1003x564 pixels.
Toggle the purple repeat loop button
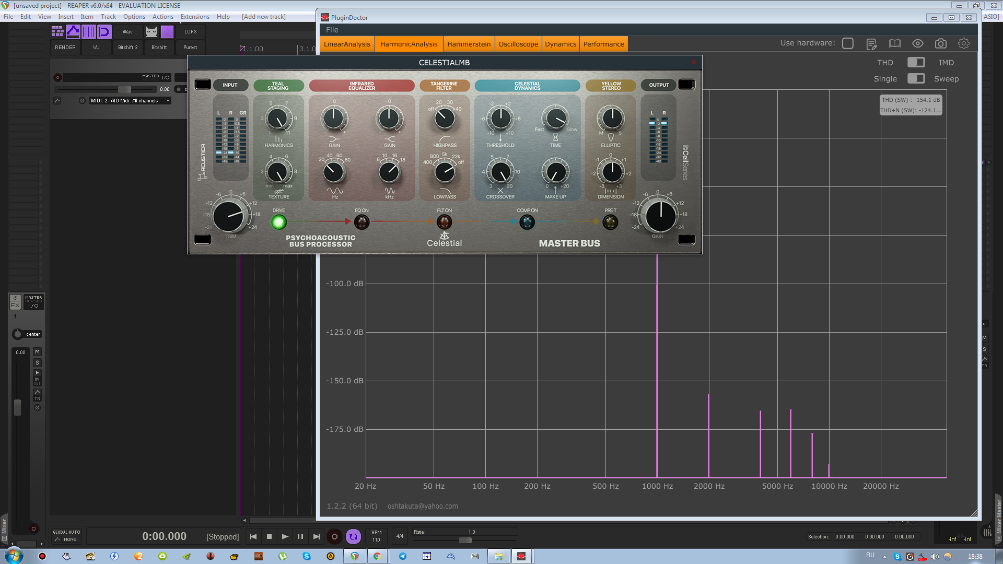(x=353, y=536)
